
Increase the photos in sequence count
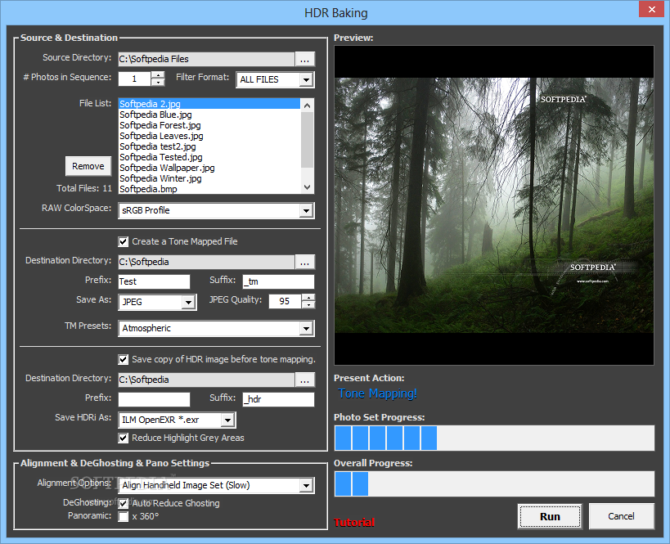[158, 74]
